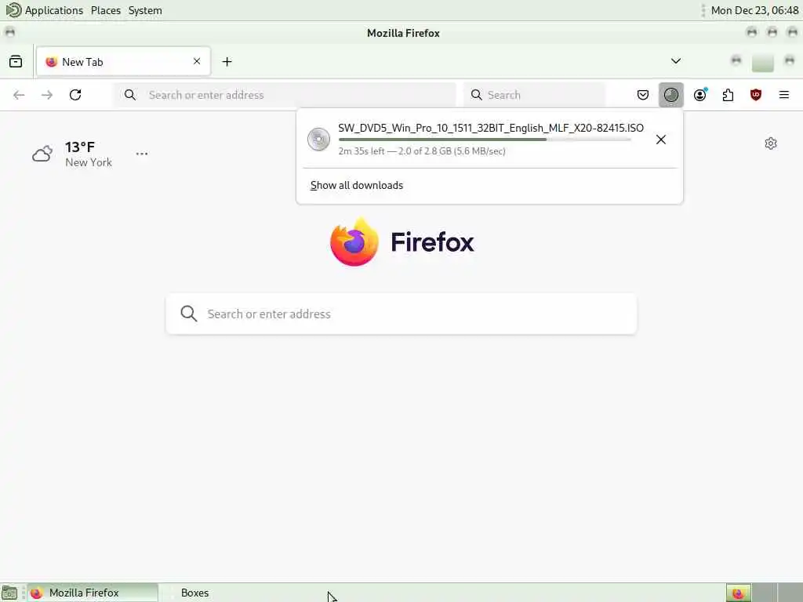This screenshot has height=602, width=803.
Task: Click magnifier icon in the address bar
Action: pyautogui.click(x=130, y=95)
